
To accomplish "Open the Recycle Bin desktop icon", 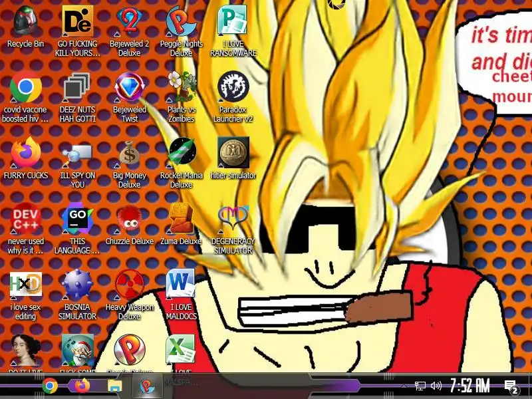I will [25, 21].
